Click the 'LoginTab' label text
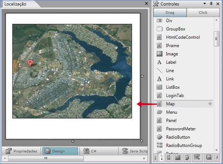Screen dimensions: 223x164 175,95
